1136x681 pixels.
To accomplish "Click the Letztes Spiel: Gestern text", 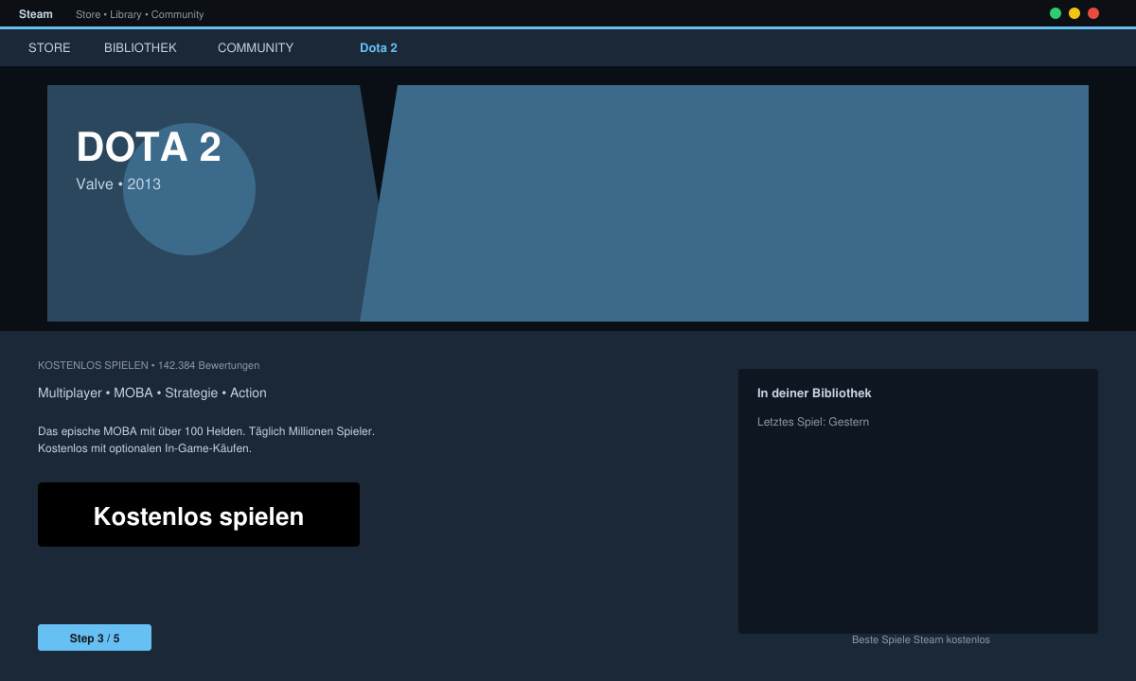I will (x=813, y=422).
